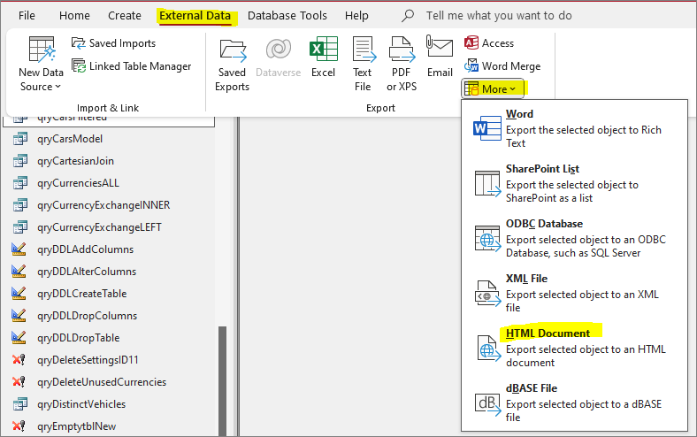697x437 pixels.
Task: Export to Excel icon
Action: pos(323,49)
